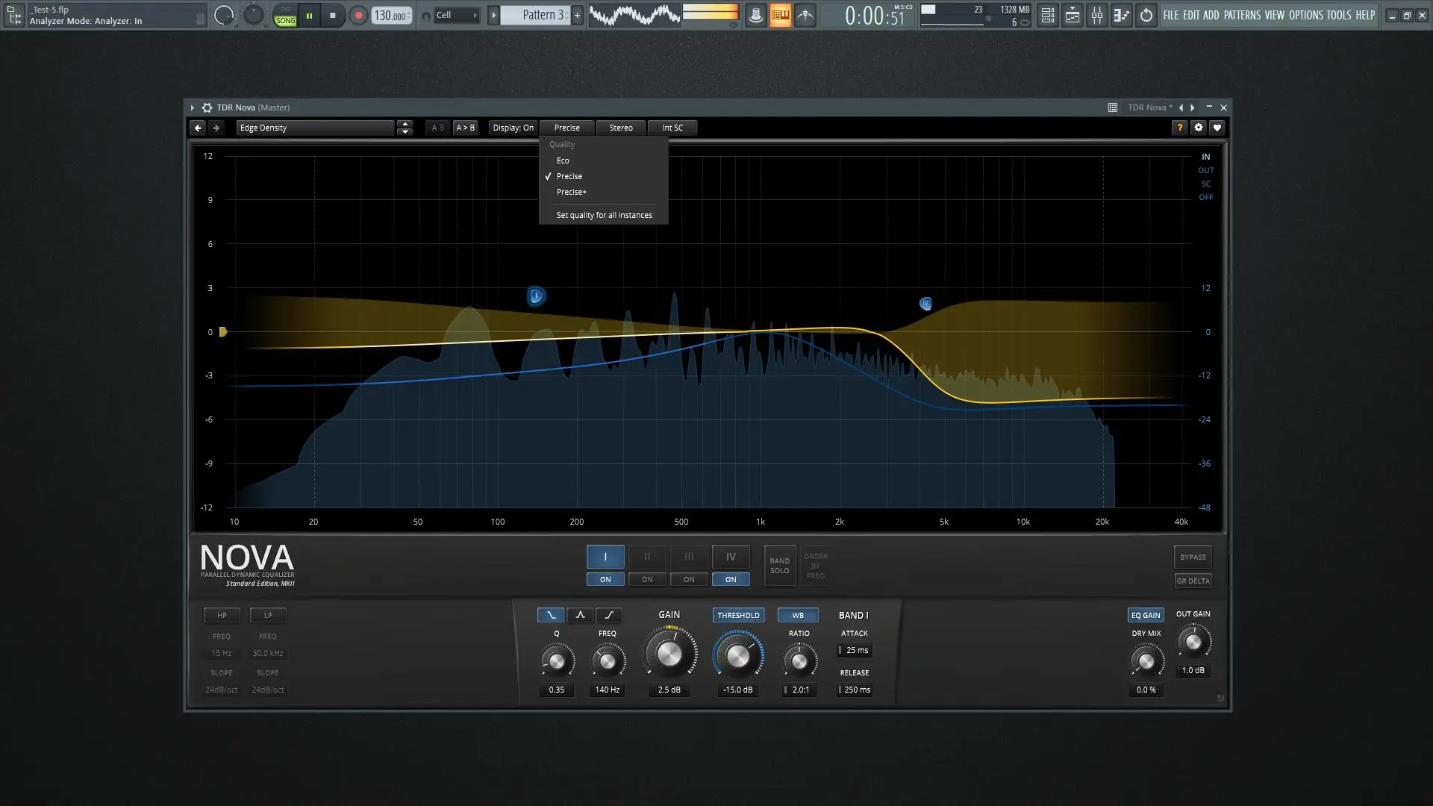Select Eco quality from menu
This screenshot has width=1433, height=806.
coord(563,160)
